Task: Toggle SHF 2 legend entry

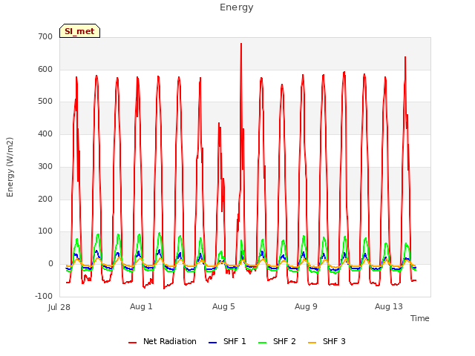Action: (x=277, y=341)
